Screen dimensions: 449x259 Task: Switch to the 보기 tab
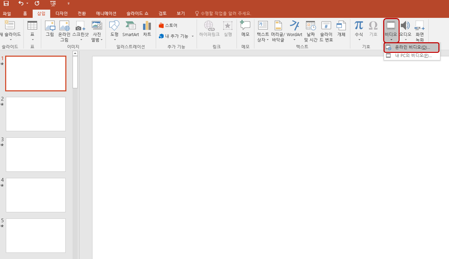point(181,14)
